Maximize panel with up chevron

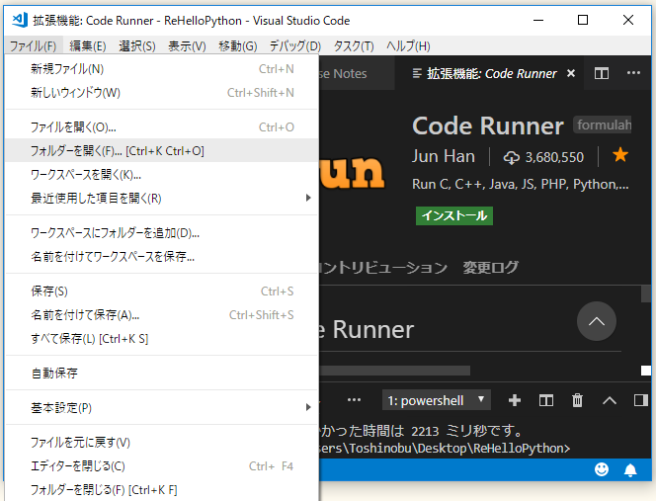(x=610, y=401)
